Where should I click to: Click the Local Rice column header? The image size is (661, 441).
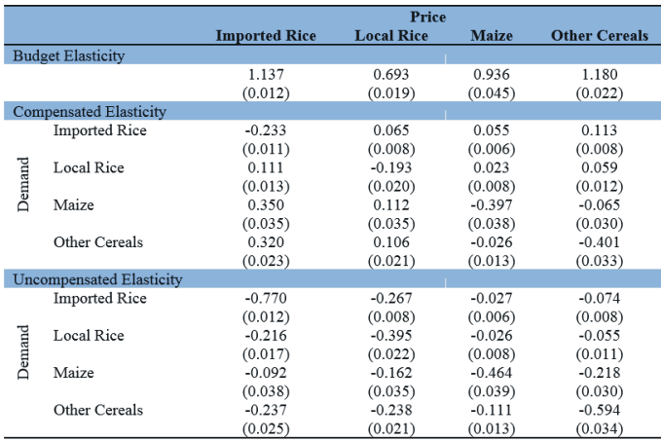pos(390,36)
